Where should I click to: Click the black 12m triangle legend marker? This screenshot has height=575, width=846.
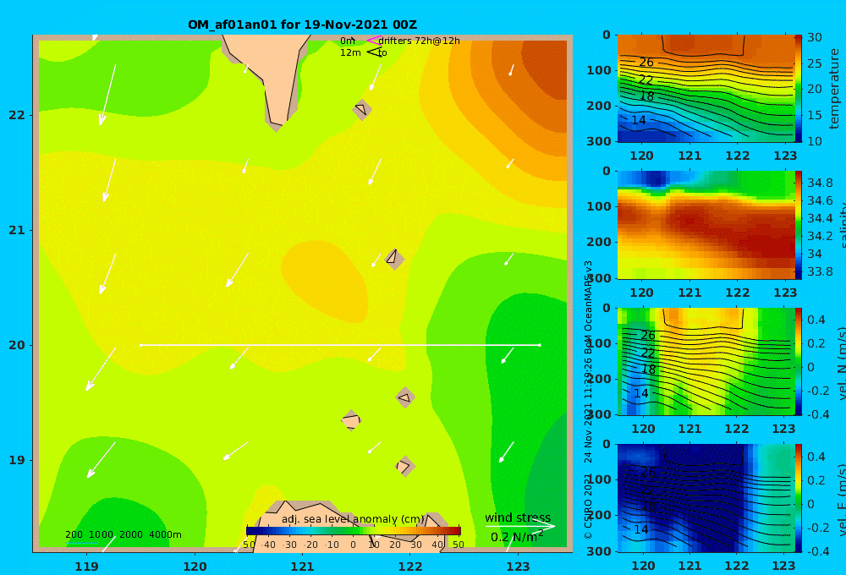click(x=374, y=52)
